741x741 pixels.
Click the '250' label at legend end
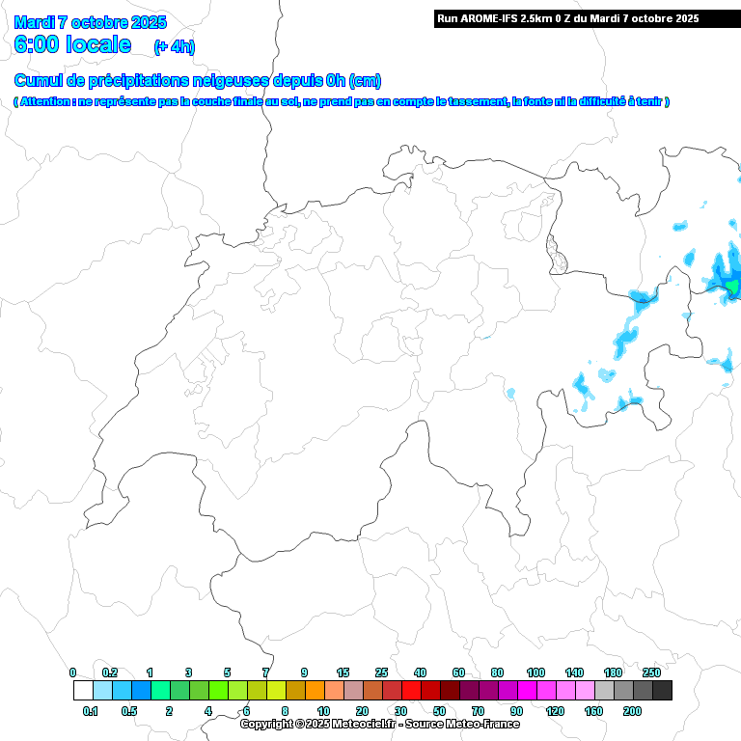pos(651,672)
